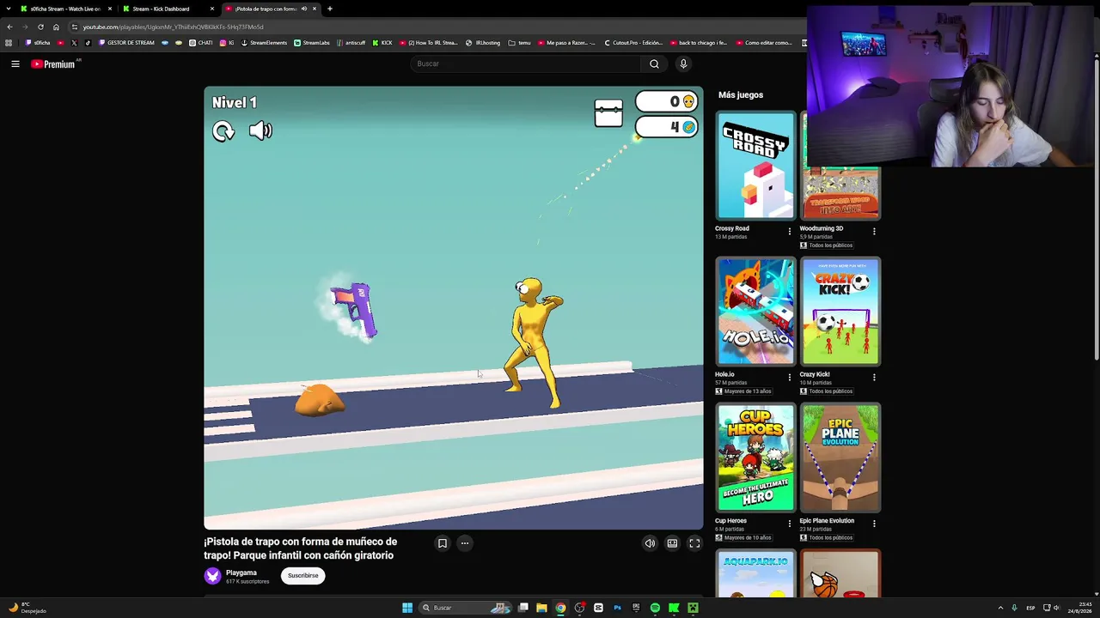
Task: Open the StreamElements bookmark
Action: (x=265, y=43)
